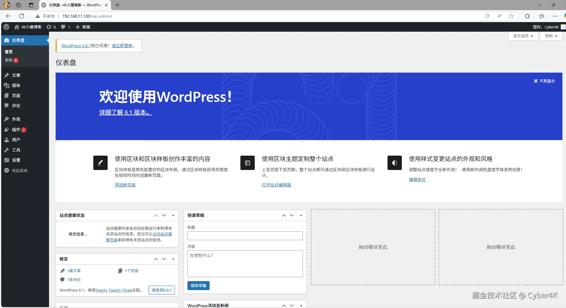This screenshot has height=308, width=566.
Task: Collapse the 站点健康状态 panel
Action: click(x=173, y=215)
